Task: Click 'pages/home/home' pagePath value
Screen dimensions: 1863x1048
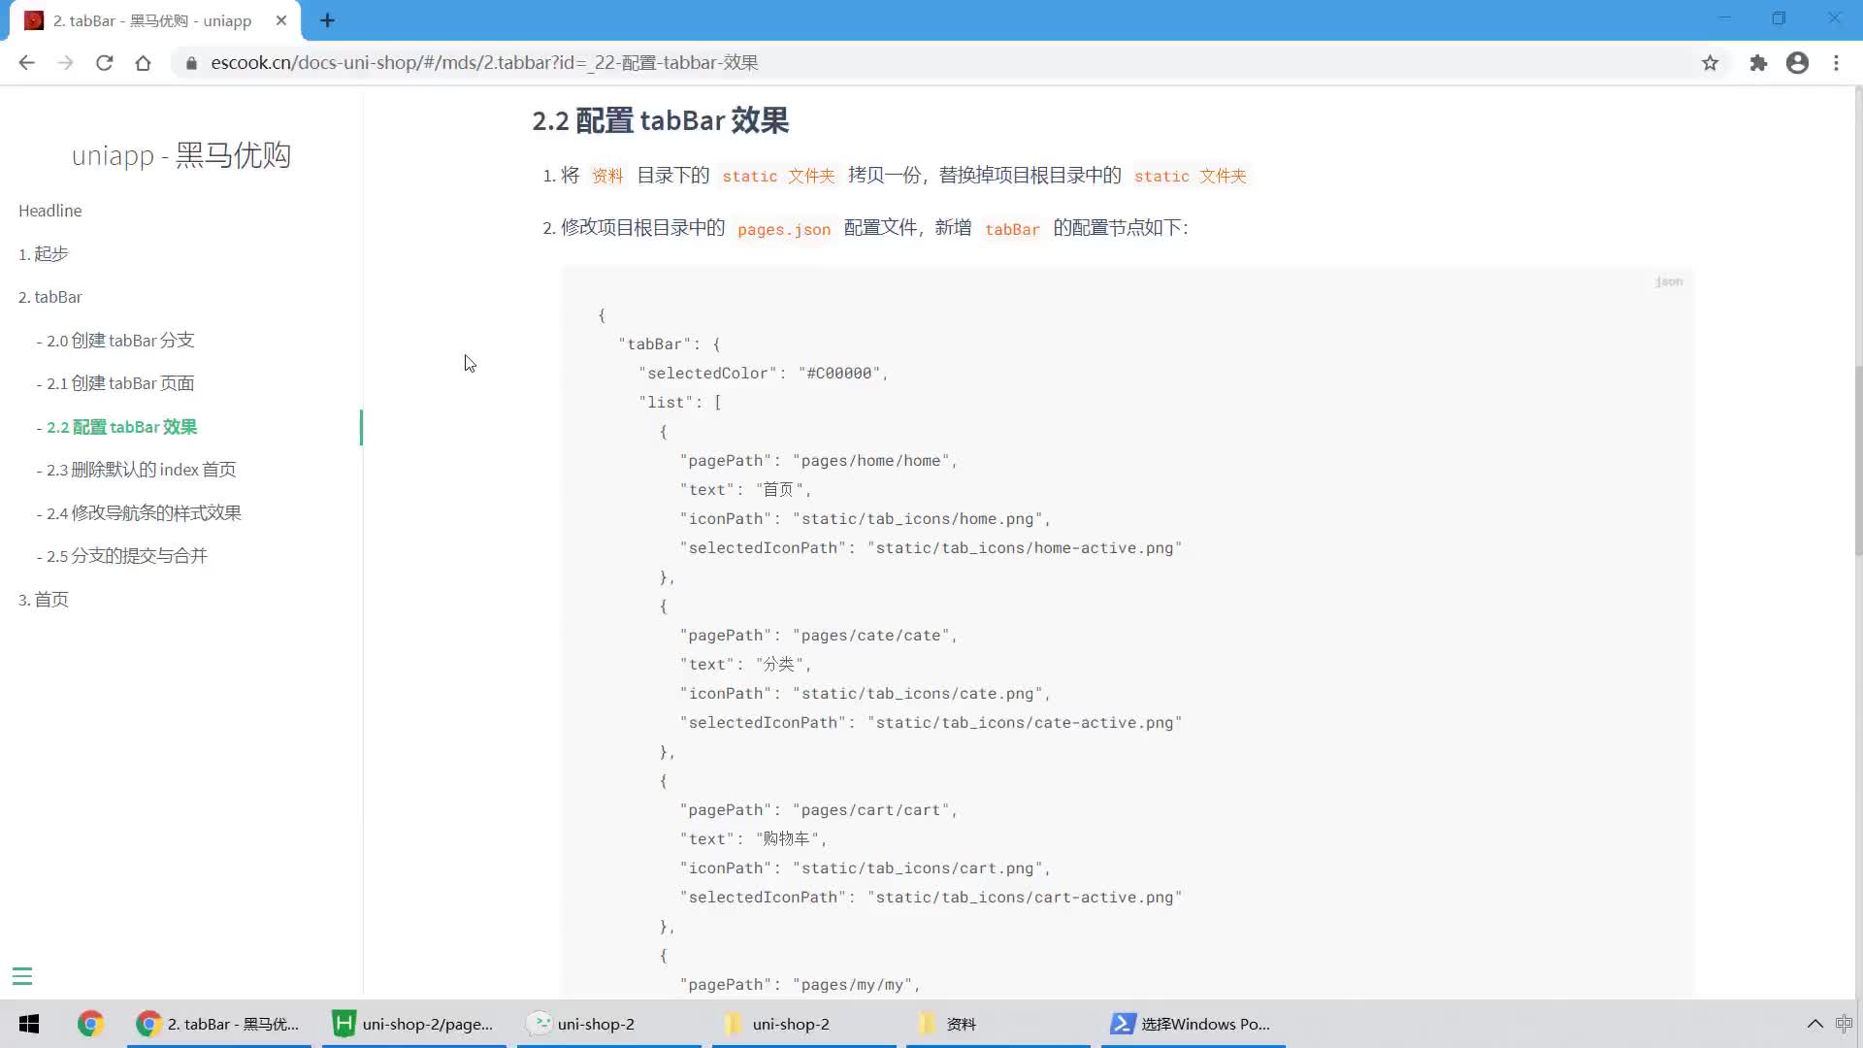Action: pos(870,461)
